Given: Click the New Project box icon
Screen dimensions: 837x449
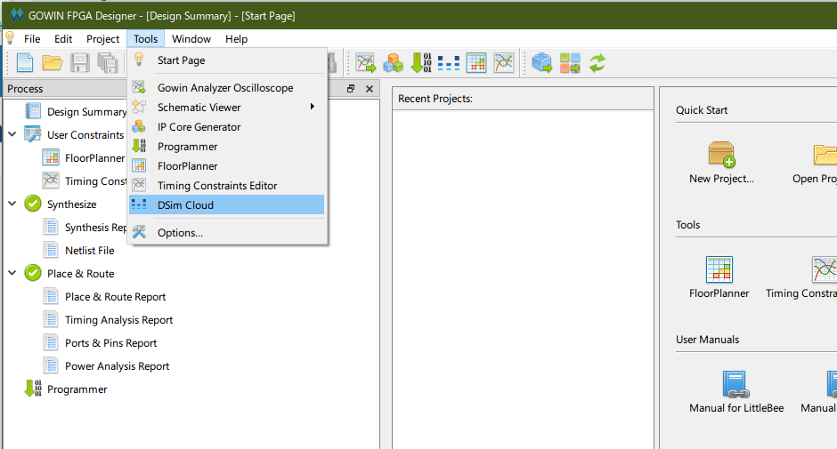Looking at the screenshot, I should (x=721, y=154).
